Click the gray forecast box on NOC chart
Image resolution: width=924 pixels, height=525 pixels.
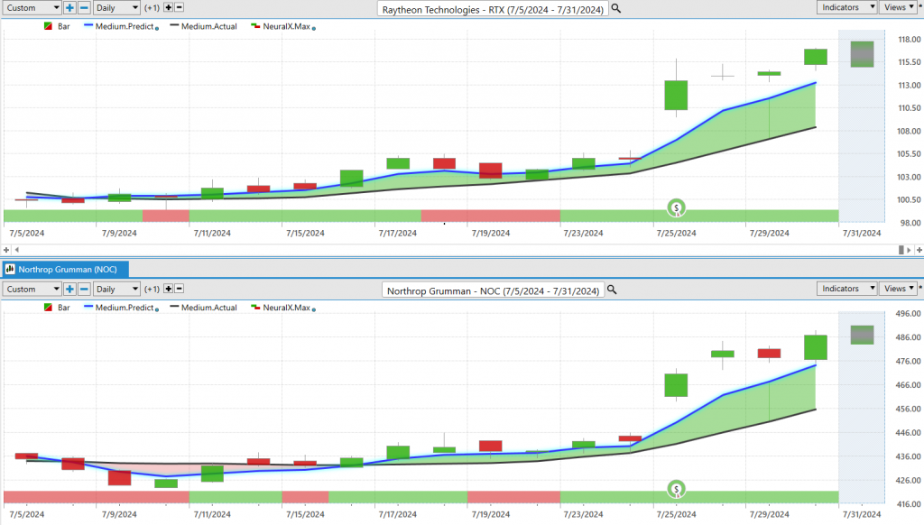pos(862,335)
